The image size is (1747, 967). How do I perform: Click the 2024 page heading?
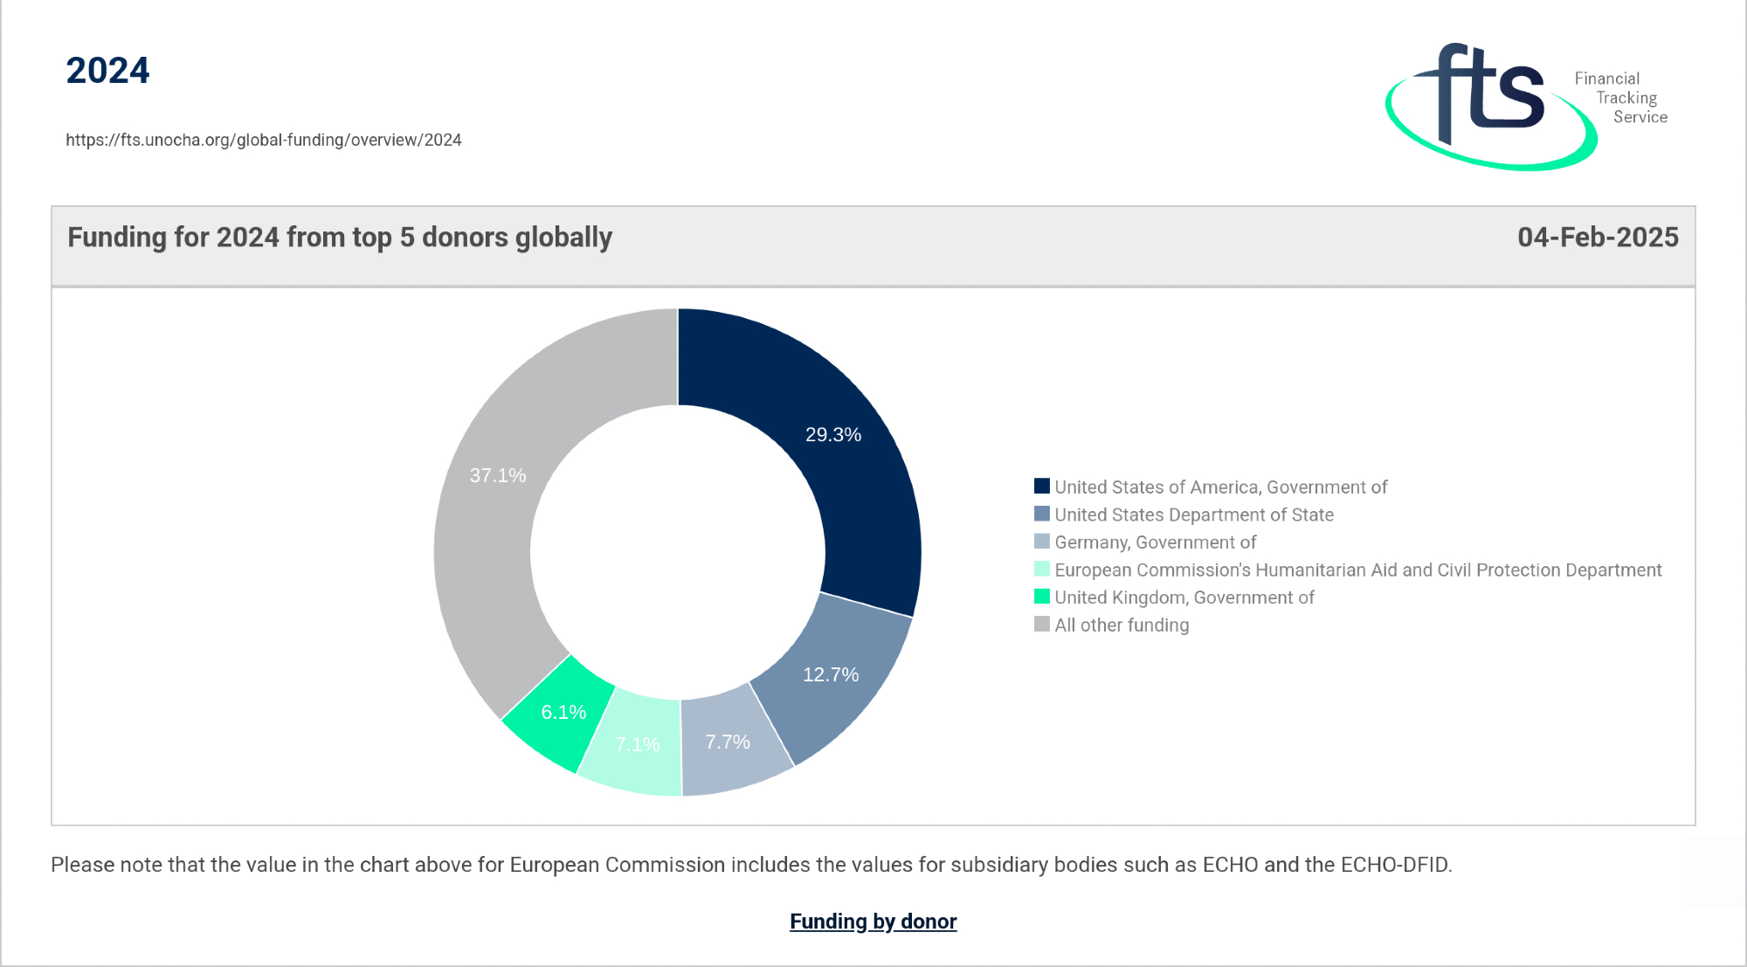107,71
